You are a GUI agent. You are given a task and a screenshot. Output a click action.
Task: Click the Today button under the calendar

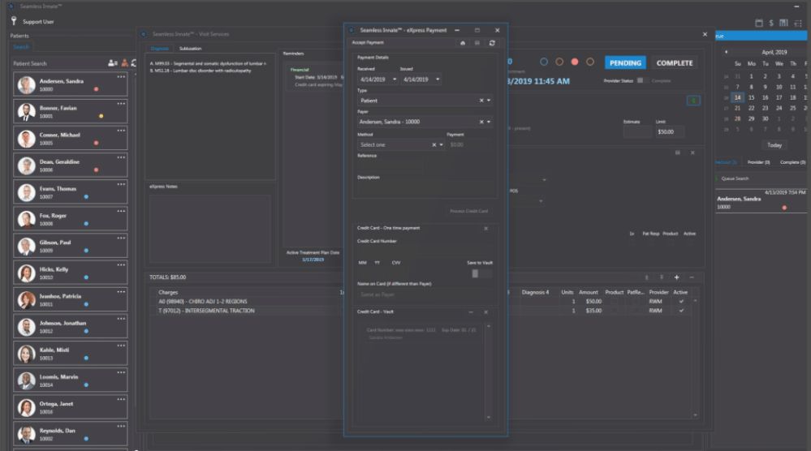774,145
